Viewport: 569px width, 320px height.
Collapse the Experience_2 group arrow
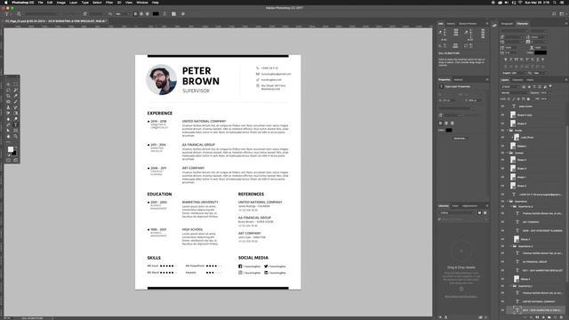pyautogui.click(x=510, y=246)
